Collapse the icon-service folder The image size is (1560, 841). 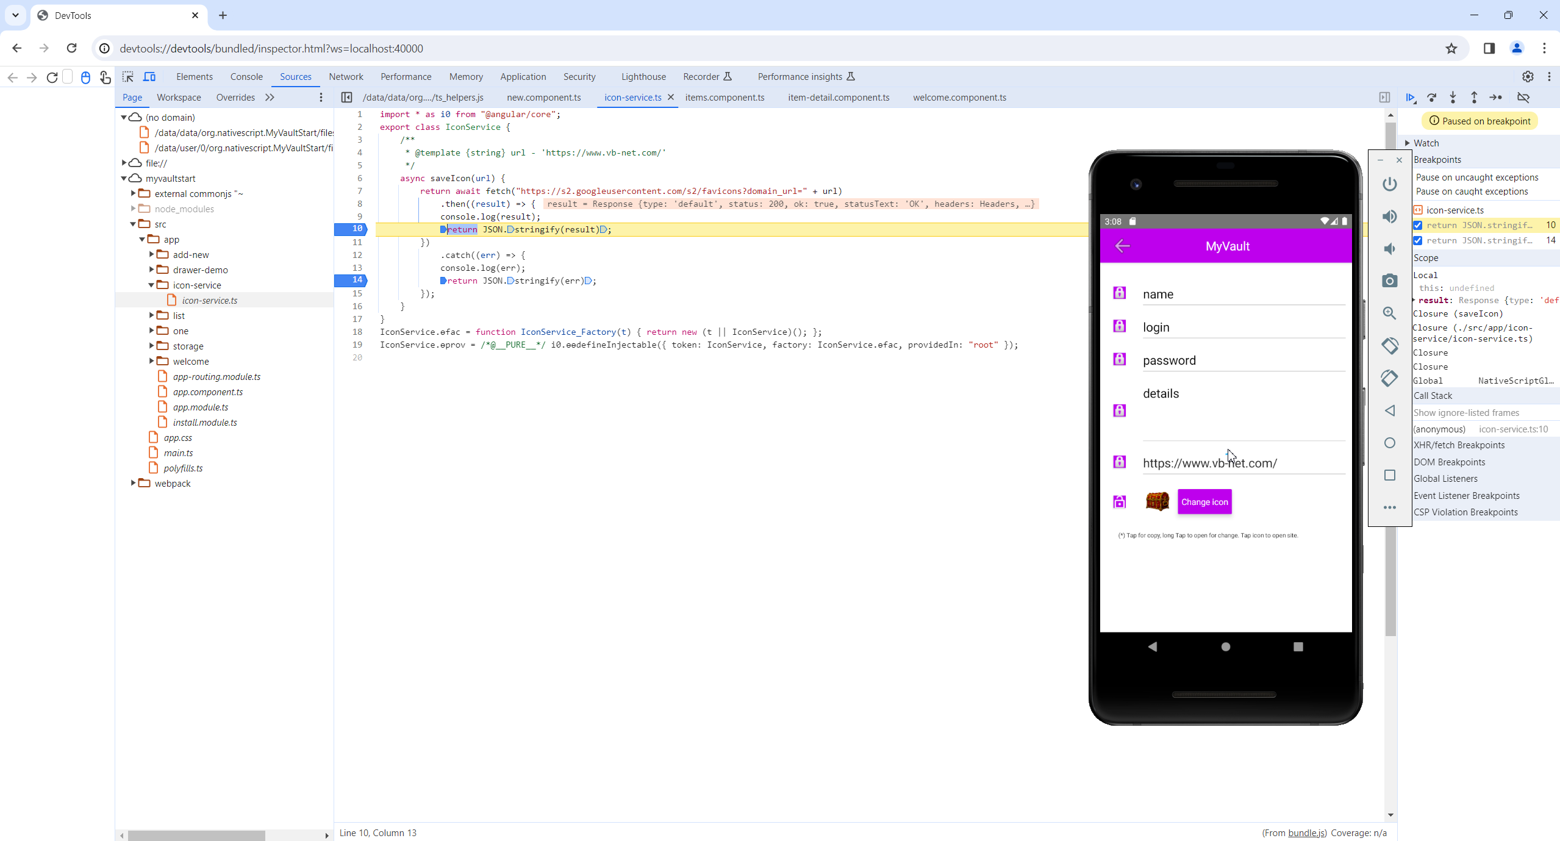(152, 285)
